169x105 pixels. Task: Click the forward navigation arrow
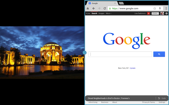[99, 8]
